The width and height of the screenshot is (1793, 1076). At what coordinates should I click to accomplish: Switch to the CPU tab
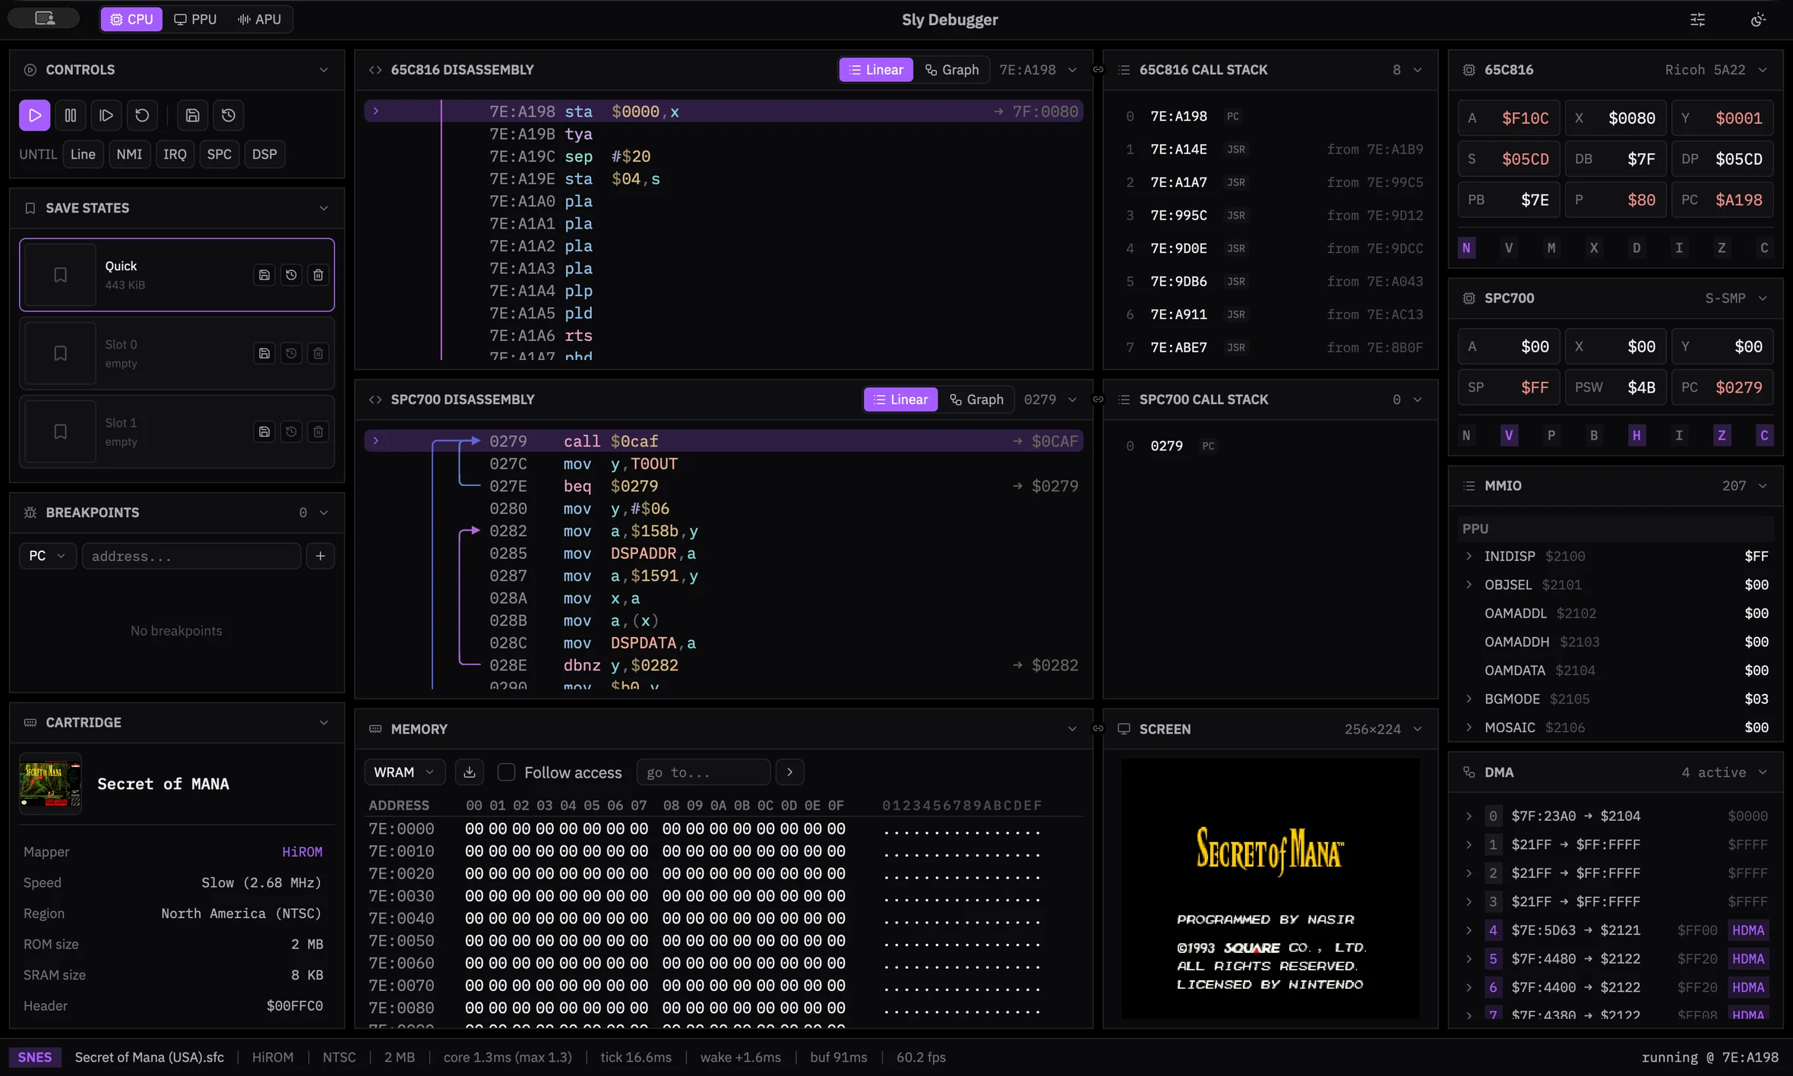131,19
